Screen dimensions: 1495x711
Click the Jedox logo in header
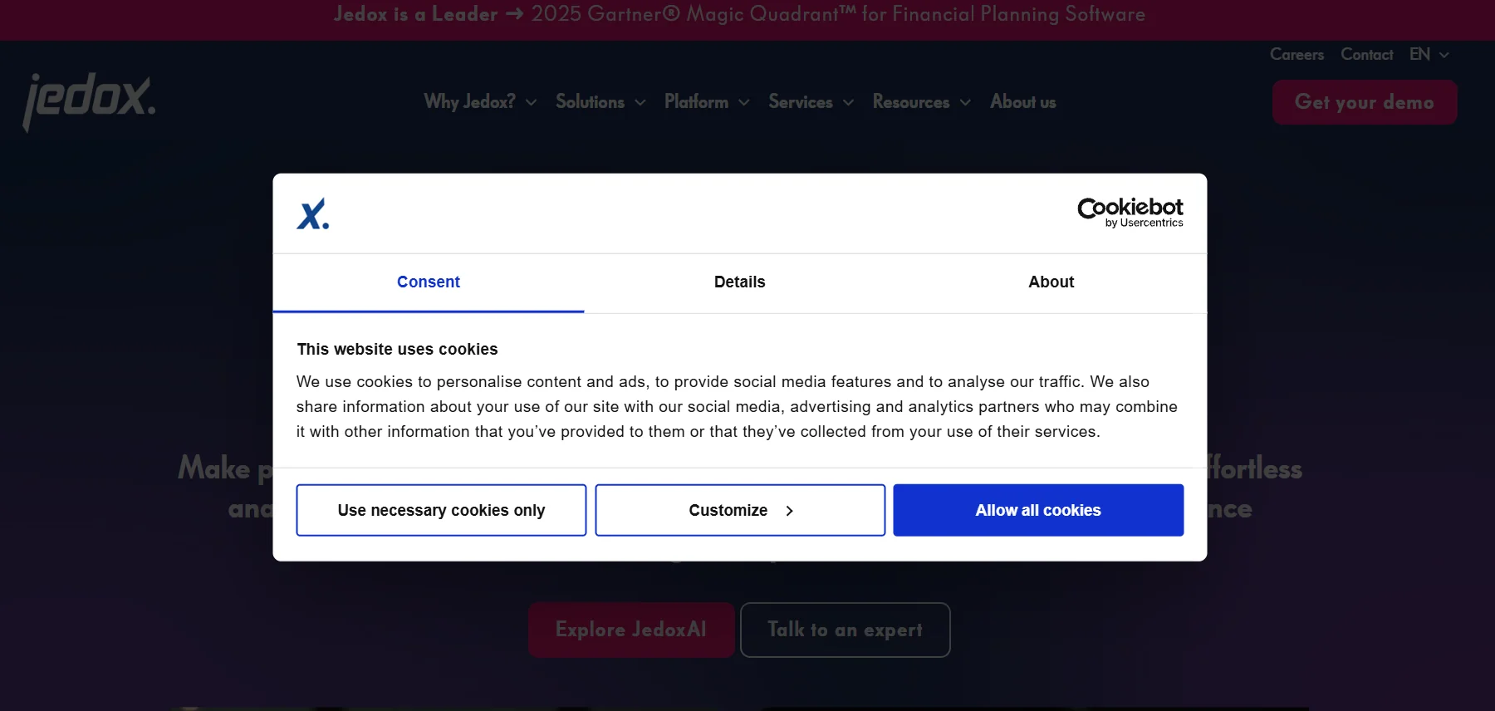tap(89, 101)
